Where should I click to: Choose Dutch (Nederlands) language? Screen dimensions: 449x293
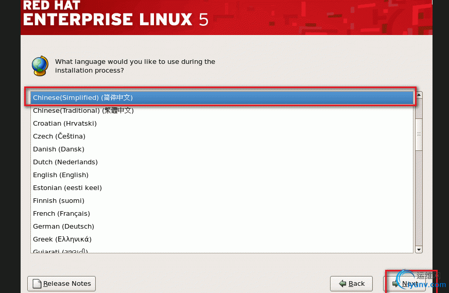point(222,162)
